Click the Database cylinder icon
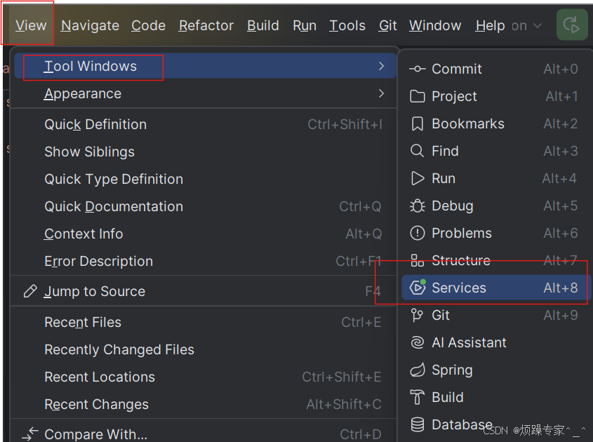 (417, 424)
